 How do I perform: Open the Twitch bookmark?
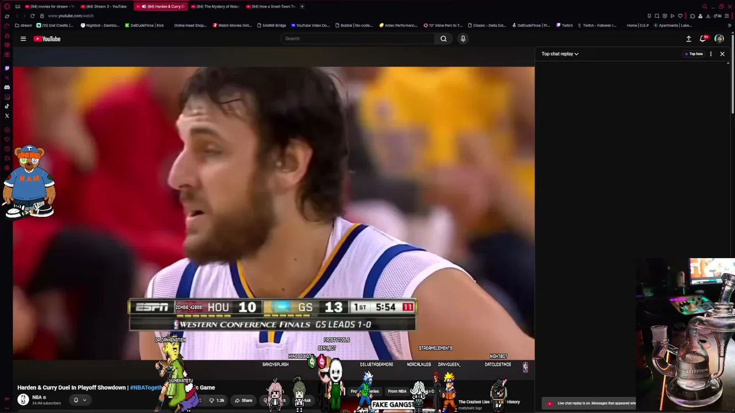tap(564, 25)
